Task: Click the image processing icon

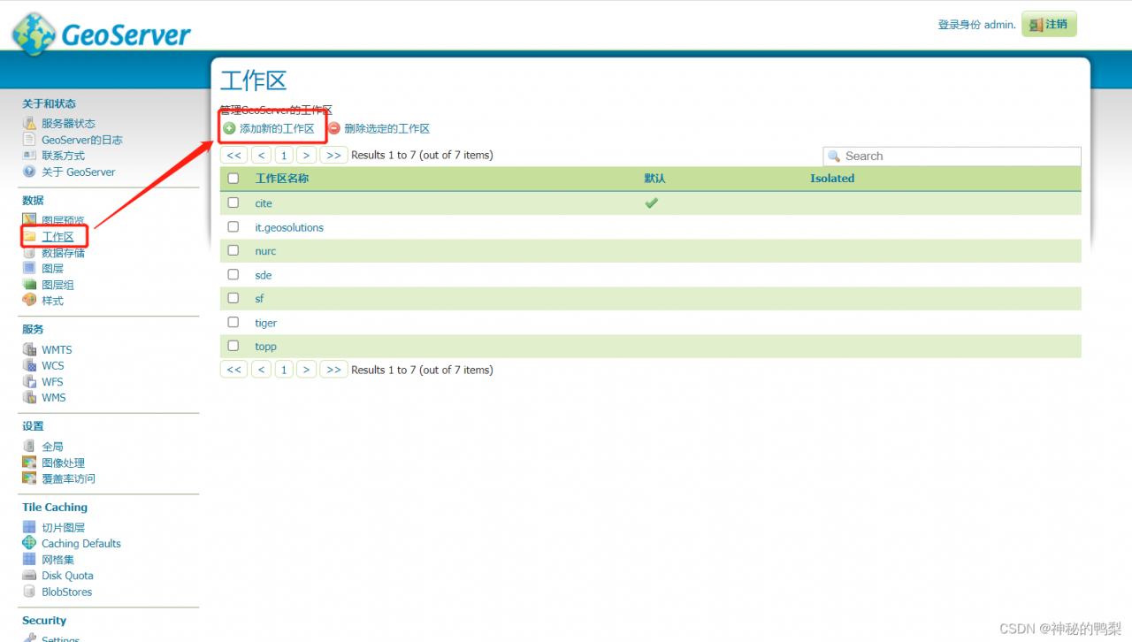Action: [29, 462]
